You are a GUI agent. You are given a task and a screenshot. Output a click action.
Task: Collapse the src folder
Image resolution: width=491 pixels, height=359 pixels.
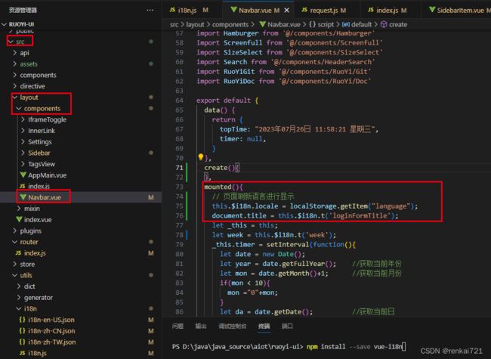tap(11, 42)
